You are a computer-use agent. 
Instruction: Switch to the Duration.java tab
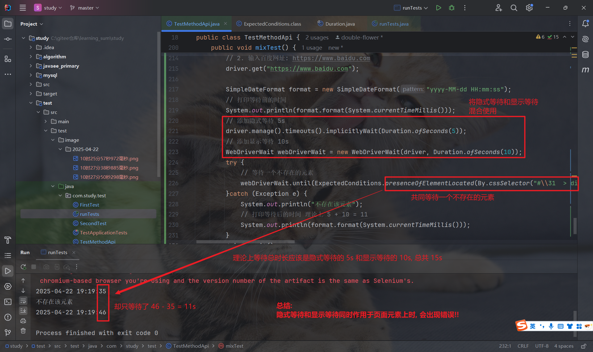click(x=340, y=24)
